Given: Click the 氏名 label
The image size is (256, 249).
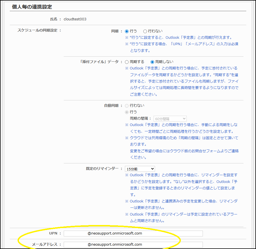Looking at the screenshot, I should [54, 19].
